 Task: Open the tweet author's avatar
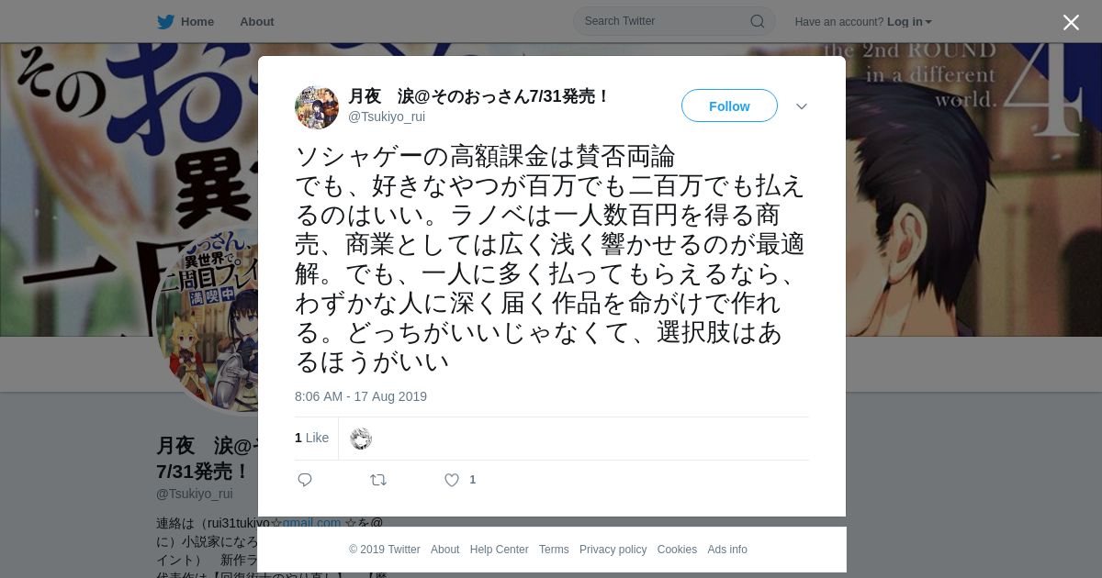click(x=317, y=107)
